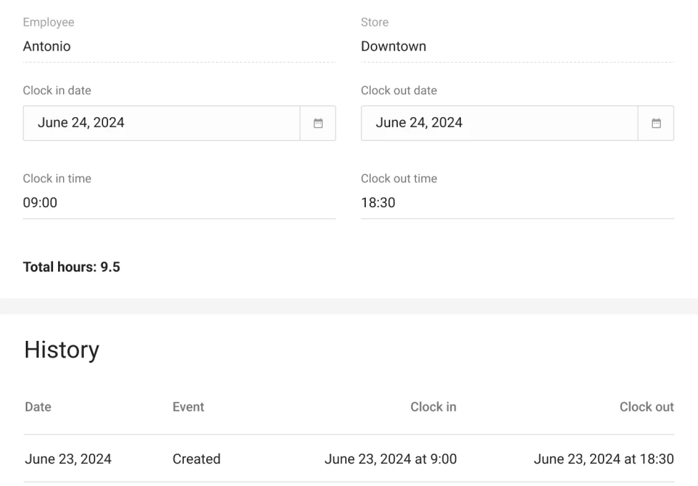Click the Clock out date input field

[x=499, y=123]
